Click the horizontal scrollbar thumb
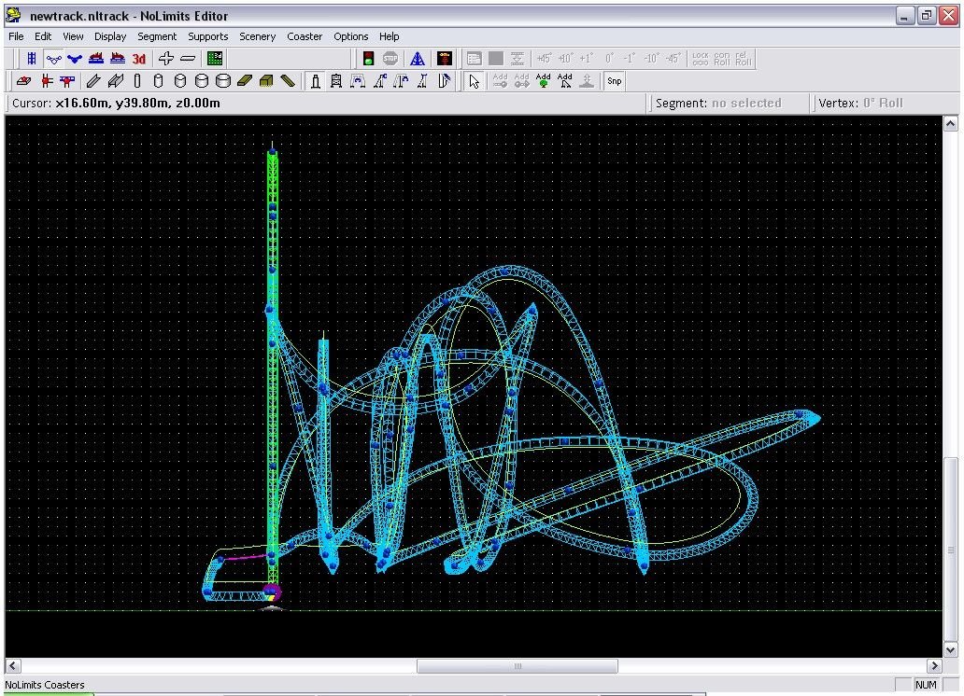964x696 pixels. [x=517, y=666]
